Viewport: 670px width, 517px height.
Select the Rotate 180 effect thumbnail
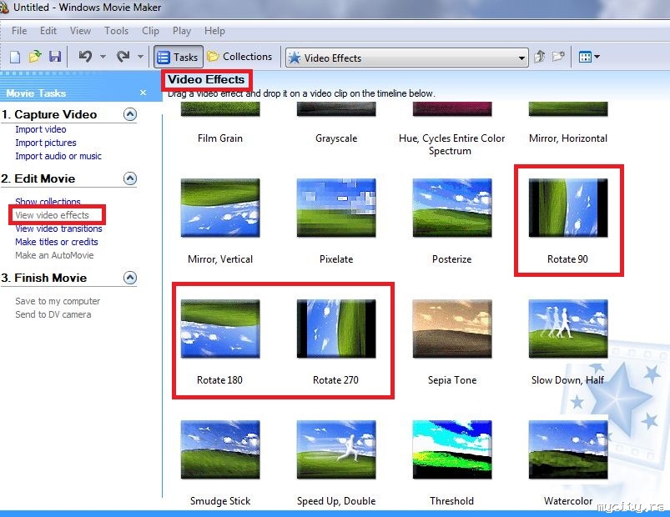click(x=220, y=329)
